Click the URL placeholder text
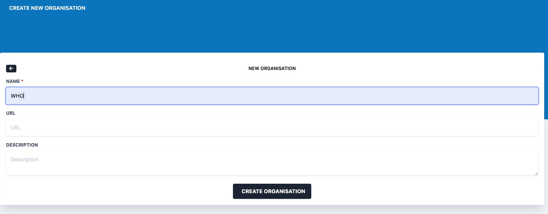The height and width of the screenshot is (214, 548). [x=16, y=128]
